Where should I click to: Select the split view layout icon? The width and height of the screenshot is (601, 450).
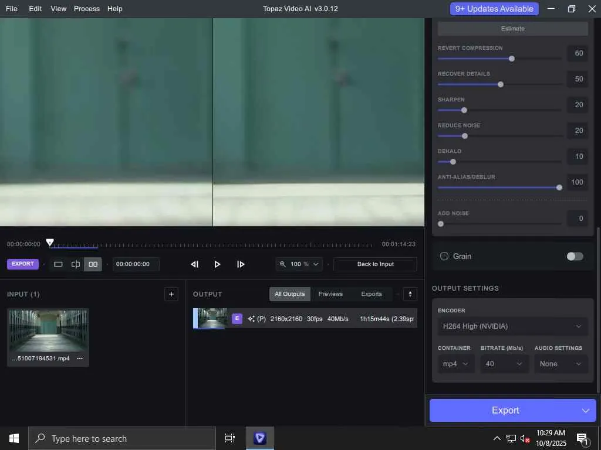point(76,264)
